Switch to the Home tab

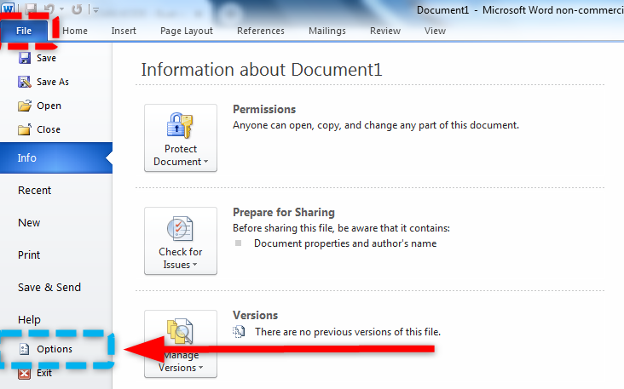coord(75,31)
